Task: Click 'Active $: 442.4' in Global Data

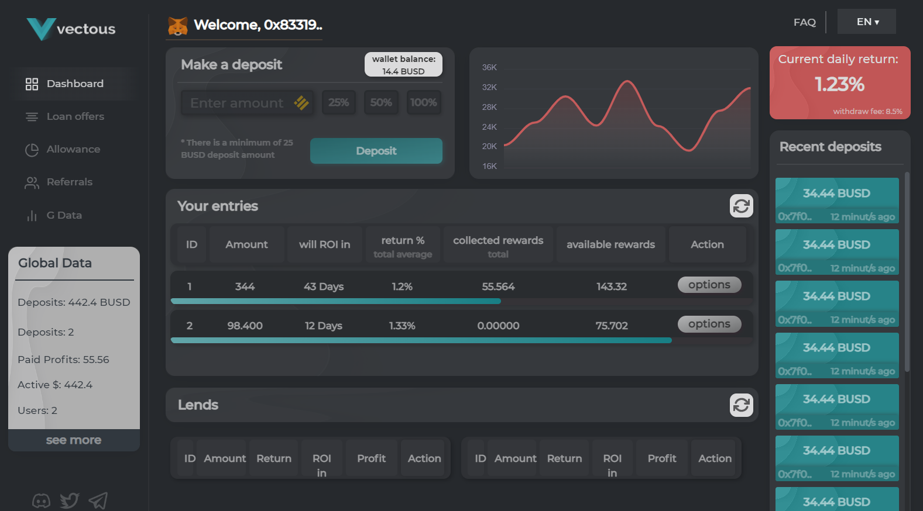Action: [55, 385]
